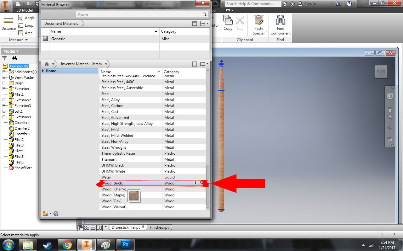Click the library manager folder icon

tap(45, 214)
